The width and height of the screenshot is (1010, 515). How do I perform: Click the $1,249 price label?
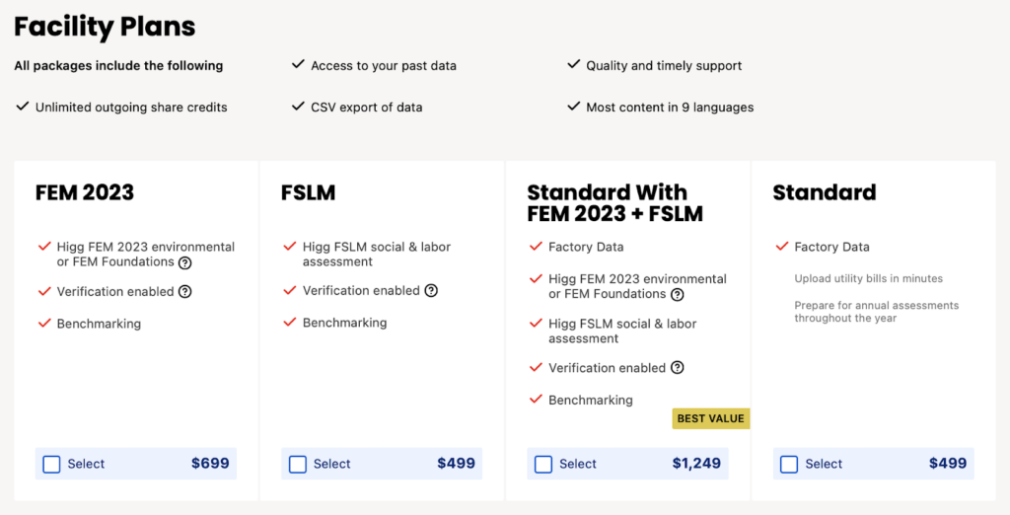click(696, 464)
